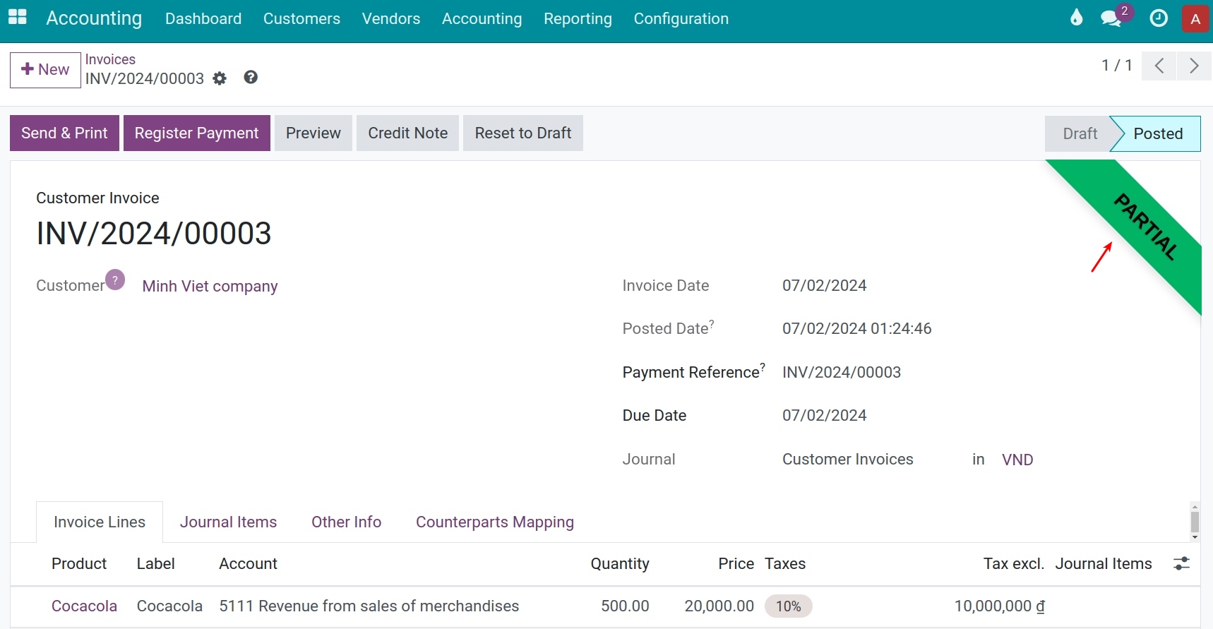Click the Accounting app title
1213x629 pixels.
tap(94, 18)
